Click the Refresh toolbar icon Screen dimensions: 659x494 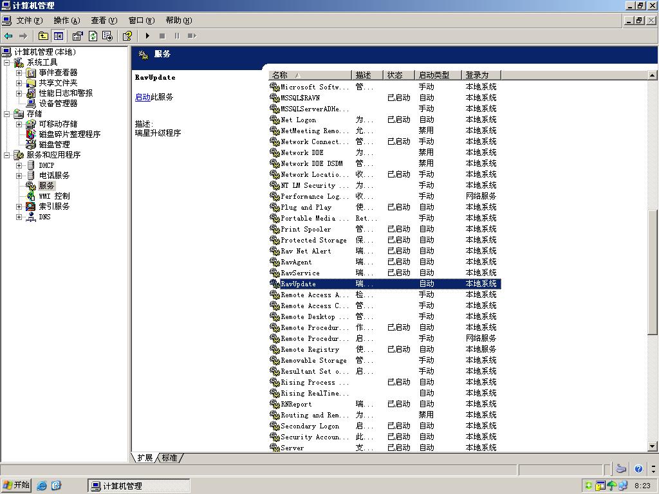(x=93, y=36)
